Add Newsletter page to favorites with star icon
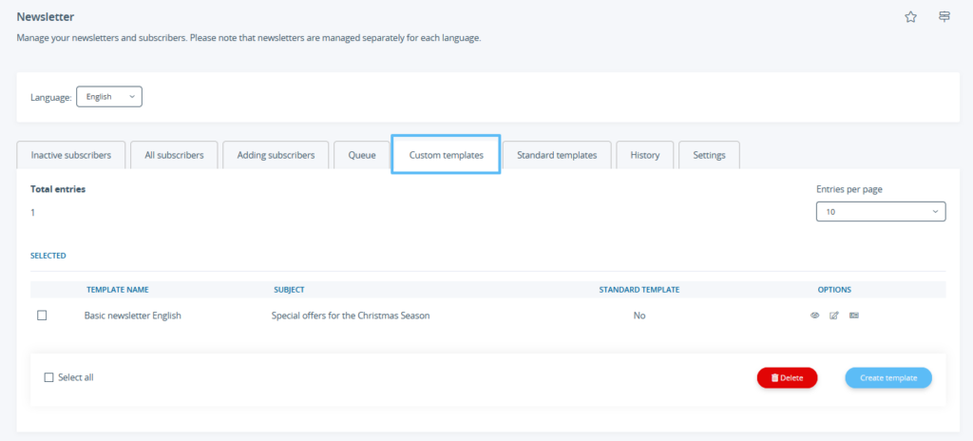 [910, 17]
